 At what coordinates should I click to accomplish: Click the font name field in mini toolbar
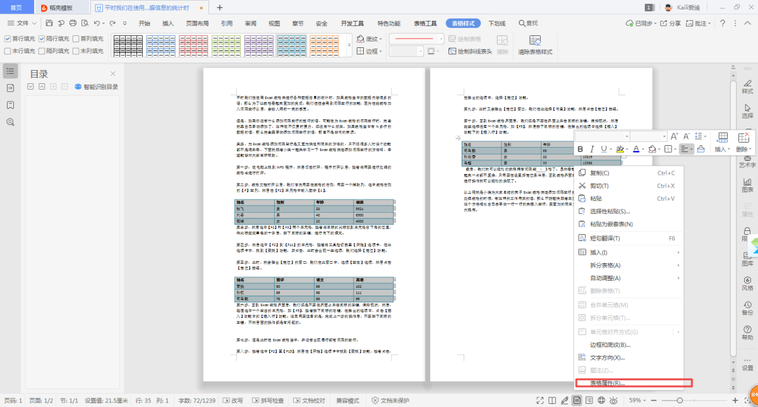click(601, 136)
